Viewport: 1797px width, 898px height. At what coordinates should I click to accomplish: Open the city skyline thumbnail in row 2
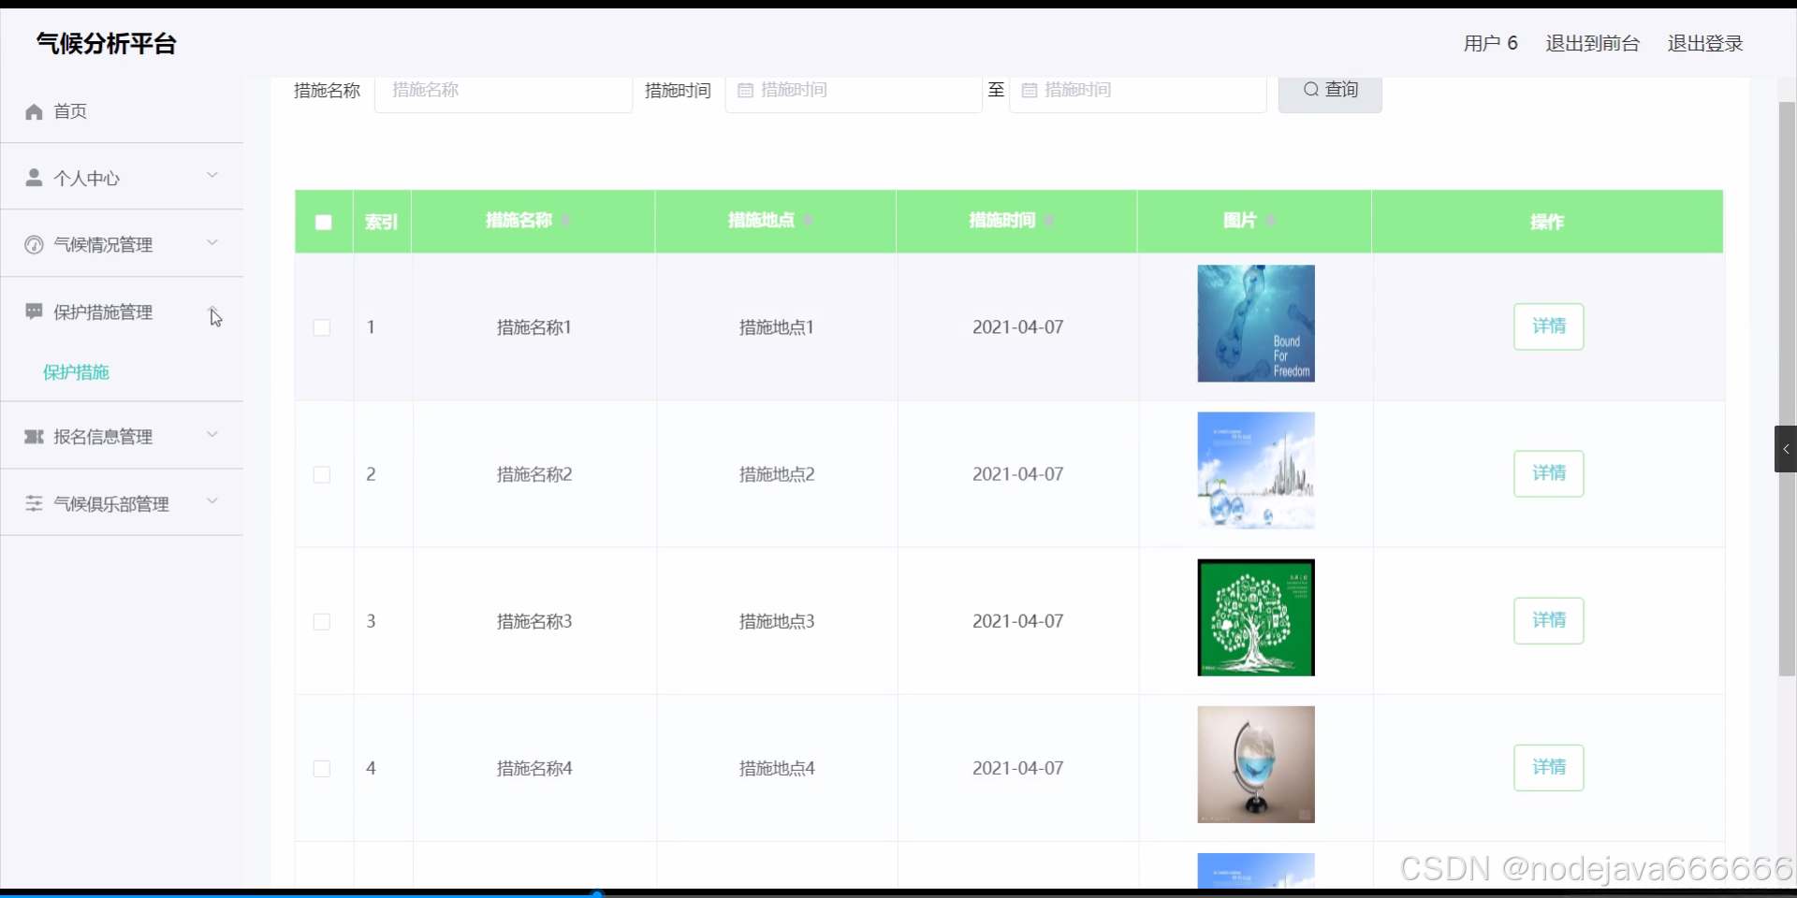(1256, 471)
